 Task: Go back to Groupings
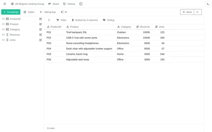[11, 12]
